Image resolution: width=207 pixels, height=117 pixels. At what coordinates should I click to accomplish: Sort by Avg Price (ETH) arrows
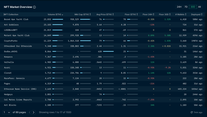113,14
